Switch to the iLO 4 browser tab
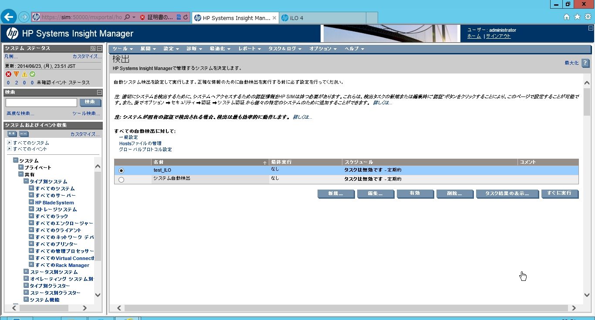The image size is (595, 320). pyautogui.click(x=322, y=18)
